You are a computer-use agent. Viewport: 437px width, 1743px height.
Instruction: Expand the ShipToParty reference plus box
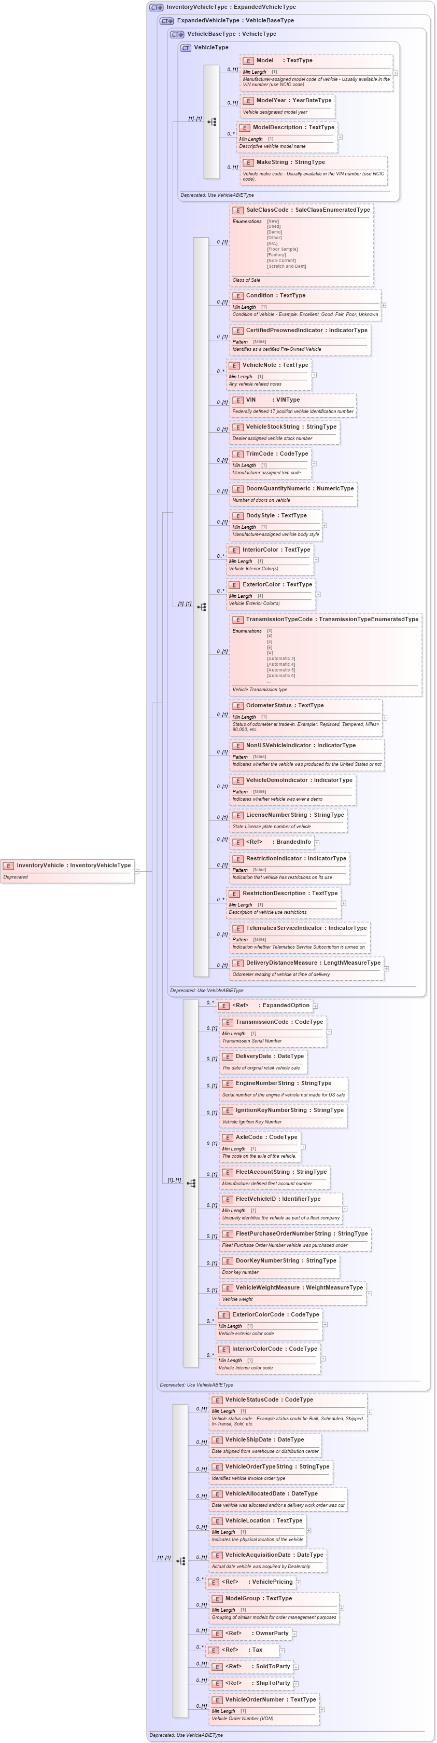click(x=295, y=1684)
